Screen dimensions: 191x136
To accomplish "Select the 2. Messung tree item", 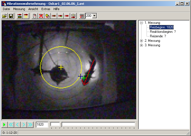I will [152, 41].
